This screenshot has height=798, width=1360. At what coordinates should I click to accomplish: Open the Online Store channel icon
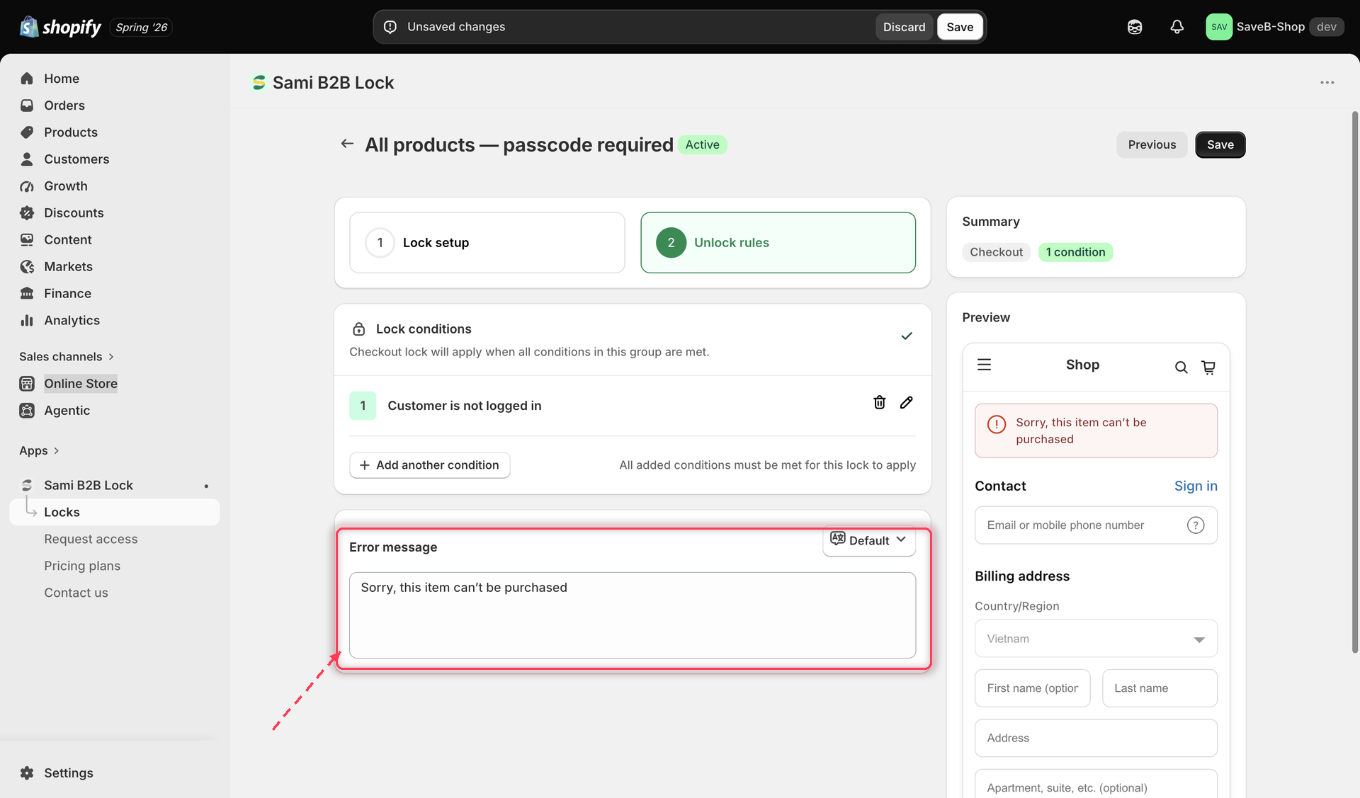(x=27, y=384)
